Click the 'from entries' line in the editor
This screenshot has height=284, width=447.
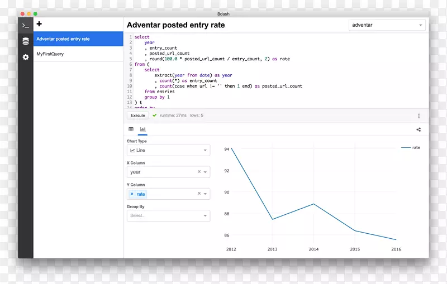159,92
